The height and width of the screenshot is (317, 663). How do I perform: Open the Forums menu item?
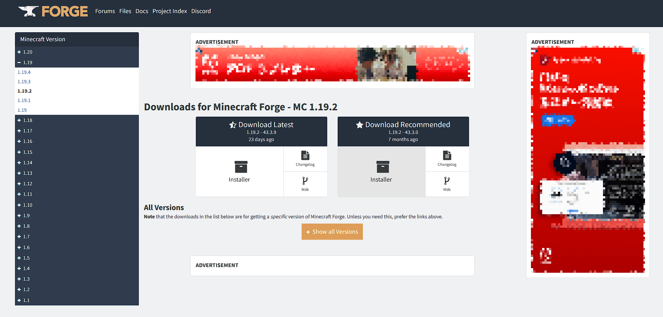coord(105,11)
